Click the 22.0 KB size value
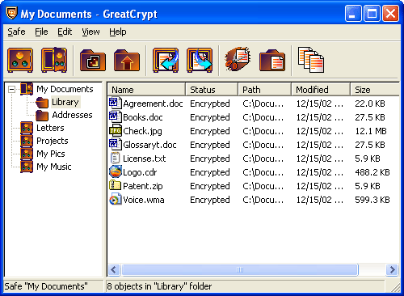The image size is (404, 296). point(370,104)
